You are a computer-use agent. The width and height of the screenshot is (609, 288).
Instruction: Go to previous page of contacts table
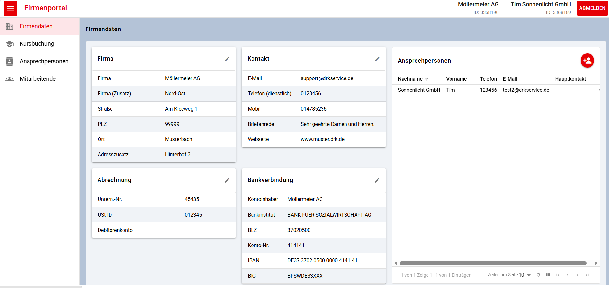568,275
